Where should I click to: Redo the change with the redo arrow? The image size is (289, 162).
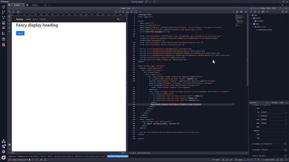14,12
